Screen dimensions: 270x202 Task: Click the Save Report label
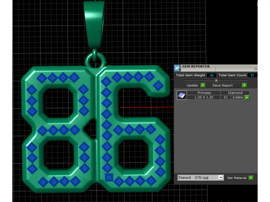tap(223, 85)
